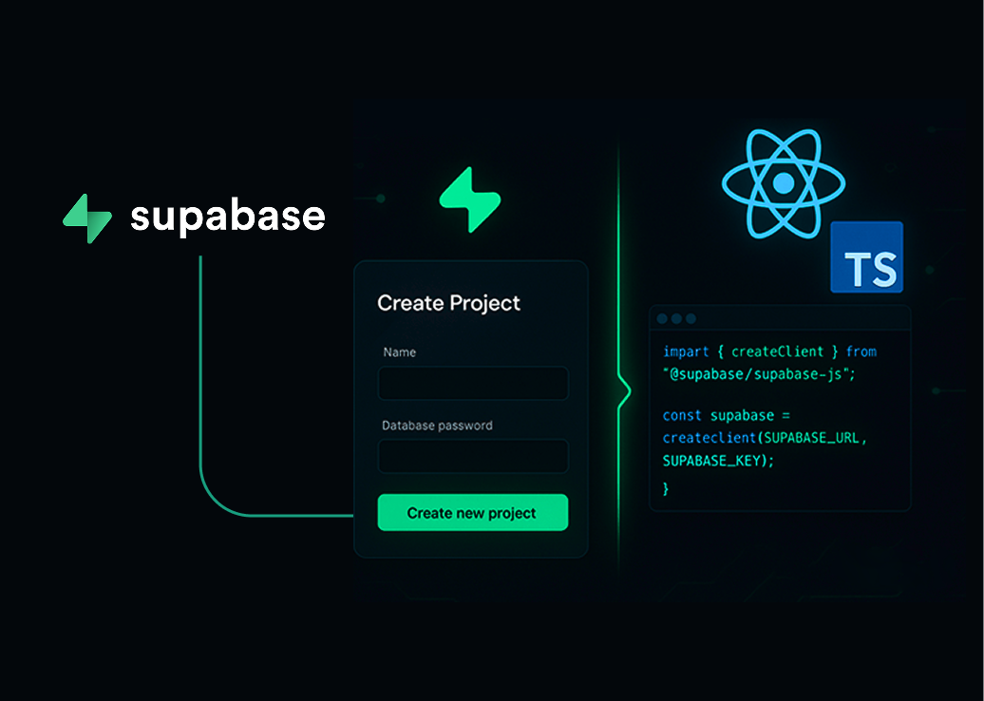Click the Supabase lightning bolt logo
Image resolution: width=984 pixels, height=701 pixels.
tap(85, 217)
